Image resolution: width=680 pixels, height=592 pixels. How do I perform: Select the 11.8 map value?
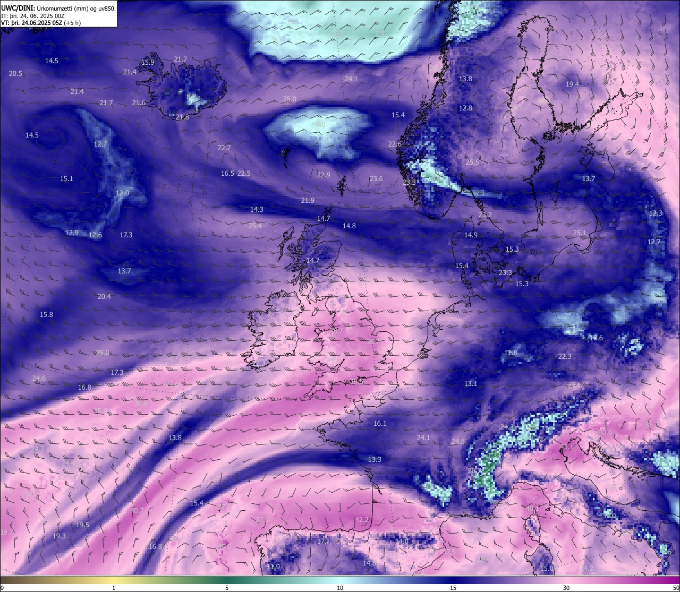coord(511,353)
